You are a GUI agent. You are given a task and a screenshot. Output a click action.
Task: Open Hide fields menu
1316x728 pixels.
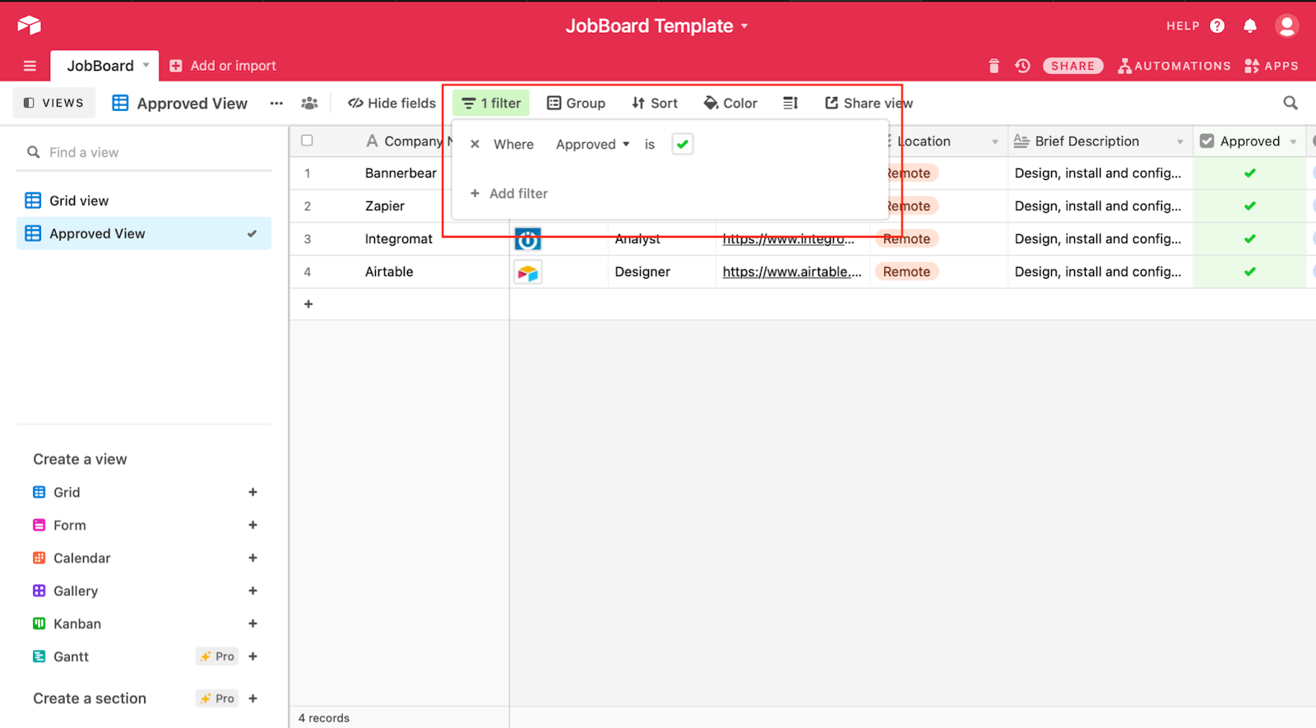pyautogui.click(x=392, y=103)
